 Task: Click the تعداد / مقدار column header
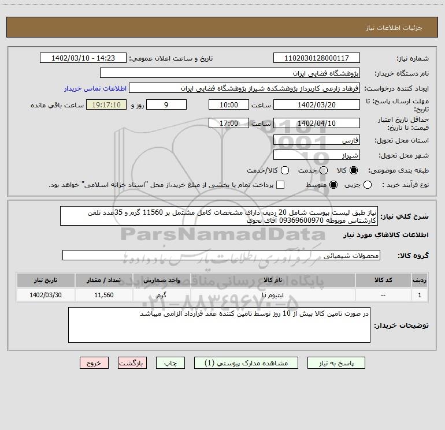click(104, 280)
